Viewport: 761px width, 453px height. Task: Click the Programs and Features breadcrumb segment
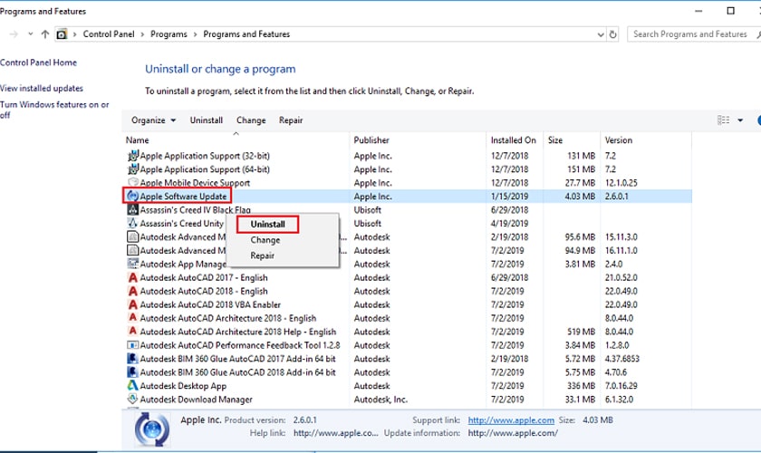(x=246, y=34)
